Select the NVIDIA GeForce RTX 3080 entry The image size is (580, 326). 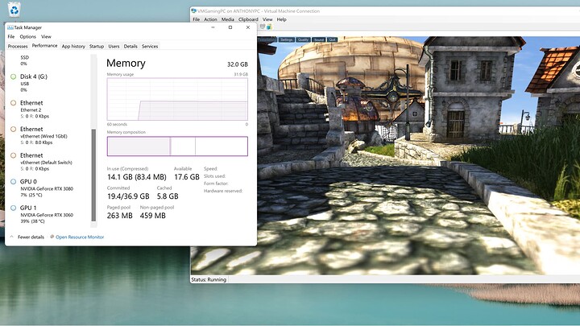click(x=47, y=188)
